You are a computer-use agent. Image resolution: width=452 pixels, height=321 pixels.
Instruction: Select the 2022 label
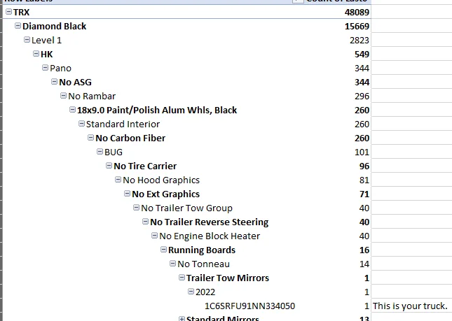205,292
